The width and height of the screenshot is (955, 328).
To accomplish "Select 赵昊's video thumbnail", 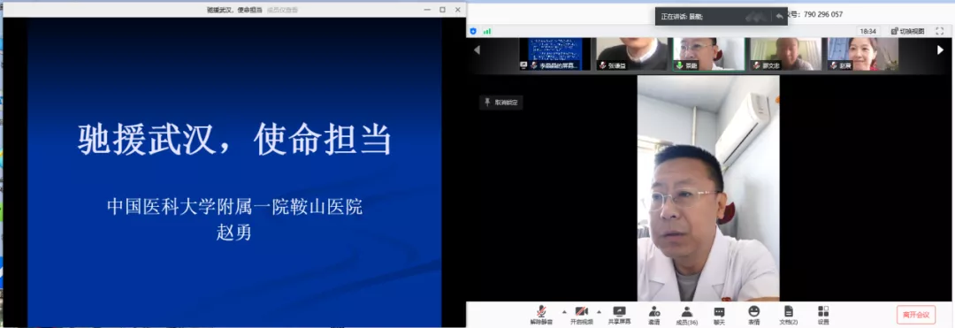I will tap(862, 54).
